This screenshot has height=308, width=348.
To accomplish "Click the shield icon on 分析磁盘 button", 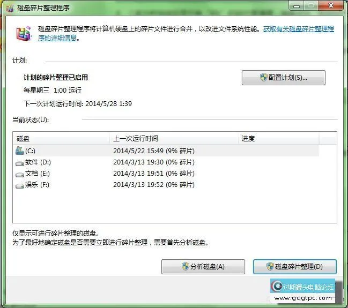I will (185, 267).
